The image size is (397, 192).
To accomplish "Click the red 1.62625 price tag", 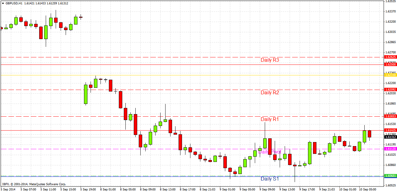I will [390, 57].
